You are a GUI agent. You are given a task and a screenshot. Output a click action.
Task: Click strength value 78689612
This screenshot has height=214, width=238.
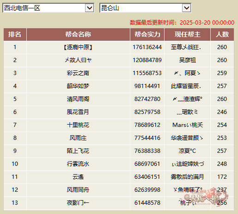147,125
